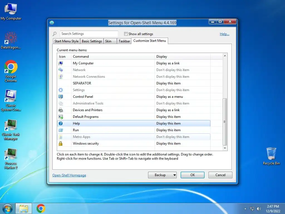285x214 pixels.
Task: Click the Open-Shell shell icon in title bar
Action: pyautogui.click(x=52, y=23)
